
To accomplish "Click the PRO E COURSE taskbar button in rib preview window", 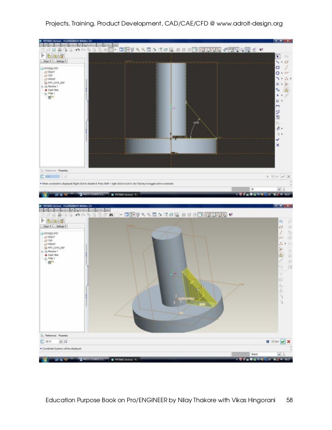I will (93, 359).
